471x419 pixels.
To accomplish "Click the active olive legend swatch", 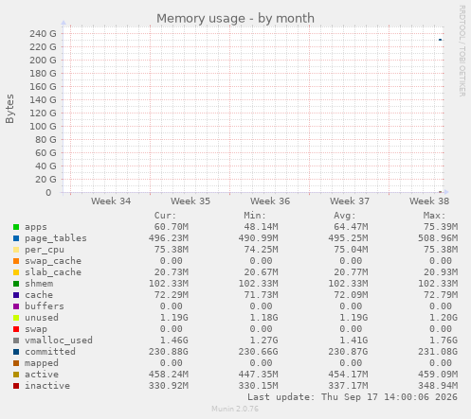I will point(16,375).
